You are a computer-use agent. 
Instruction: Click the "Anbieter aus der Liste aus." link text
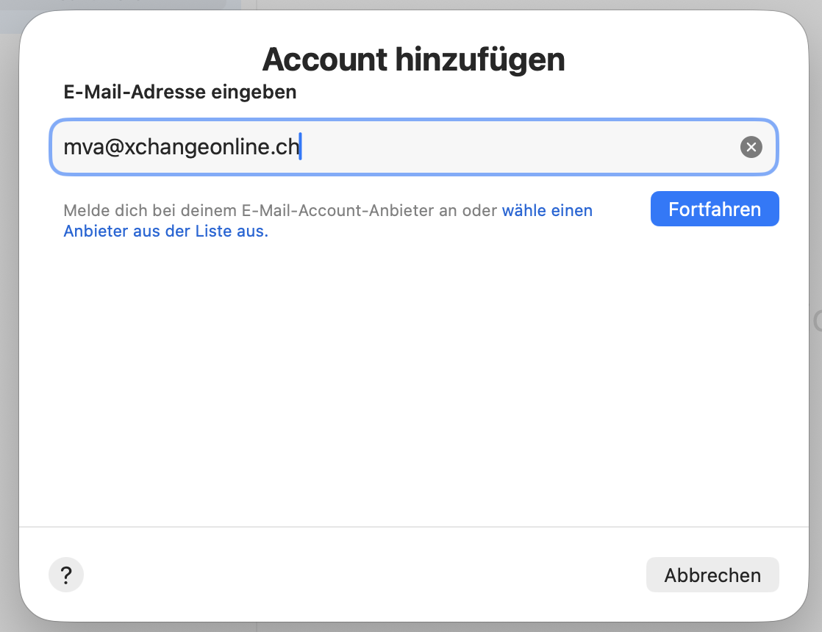[165, 231]
